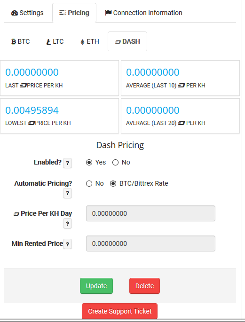The image size is (245, 322).
Task: Switch to the LTC currency tab
Action: (x=55, y=41)
